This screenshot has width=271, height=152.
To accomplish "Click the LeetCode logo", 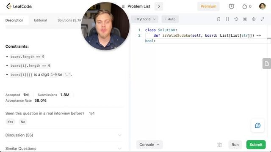I will click(19, 6).
